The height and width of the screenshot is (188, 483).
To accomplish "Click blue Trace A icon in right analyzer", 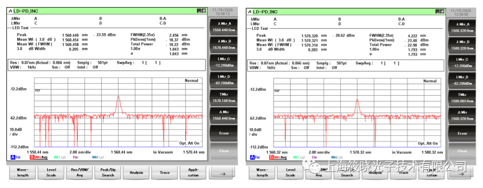I will [253, 157].
